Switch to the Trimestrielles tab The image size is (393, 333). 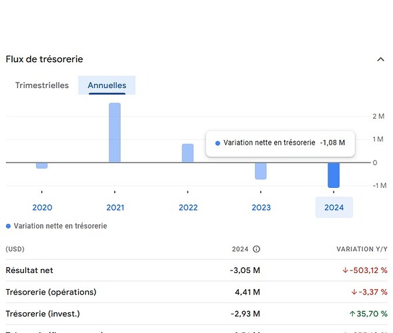(x=42, y=85)
